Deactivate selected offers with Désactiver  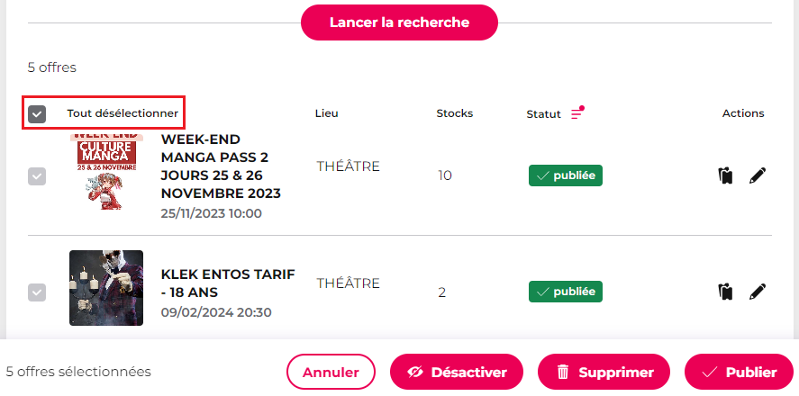pyautogui.click(x=456, y=372)
